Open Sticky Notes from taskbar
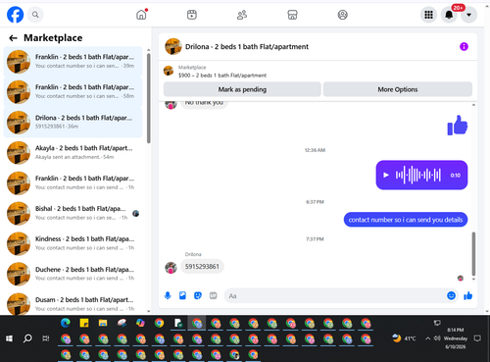Viewport: 490px width, 362px height. [x=84, y=323]
